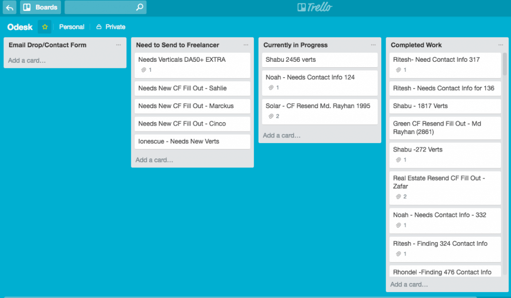Open card Noah - Needs Contact Info 124
The height and width of the screenshot is (298, 511).
click(320, 83)
